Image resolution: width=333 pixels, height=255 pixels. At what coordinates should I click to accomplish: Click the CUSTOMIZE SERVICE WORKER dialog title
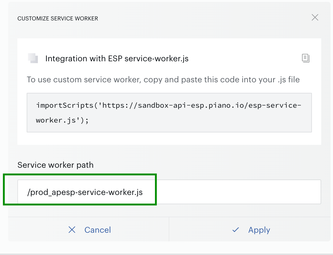pyautogui.click(x=58, y=19)
